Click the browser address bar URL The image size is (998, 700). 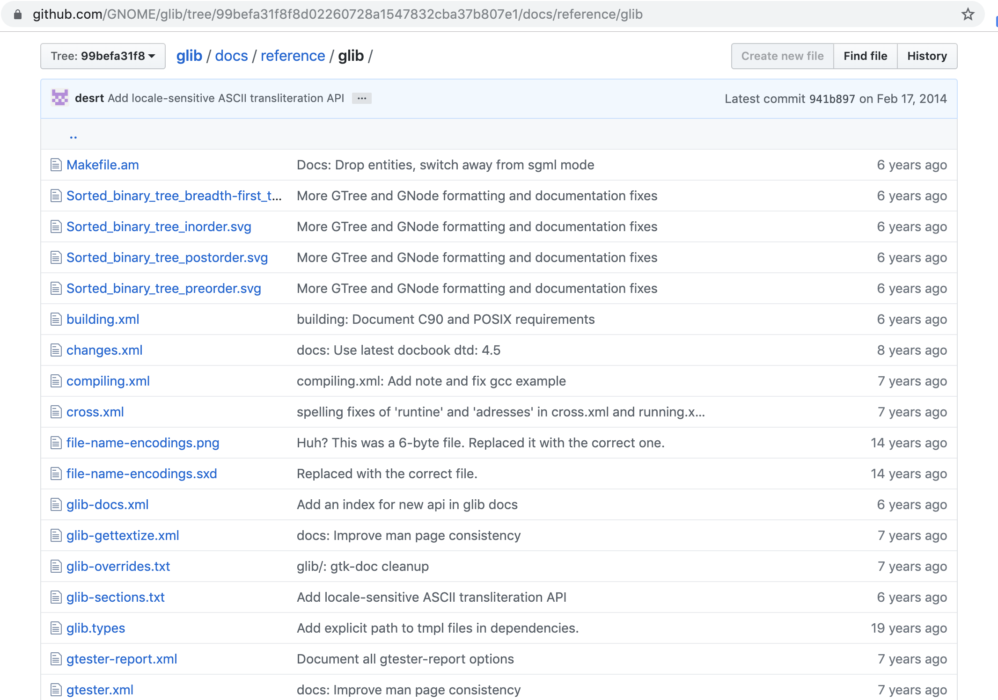click(x=338, y=15)
